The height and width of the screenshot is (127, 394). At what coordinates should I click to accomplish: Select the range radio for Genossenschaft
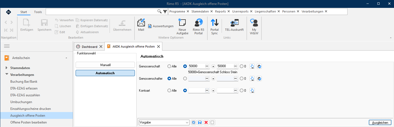185,66
